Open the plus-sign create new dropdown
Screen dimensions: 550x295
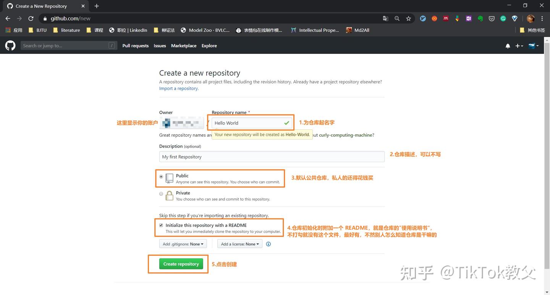pyautogui.click(x=519, y=45)
